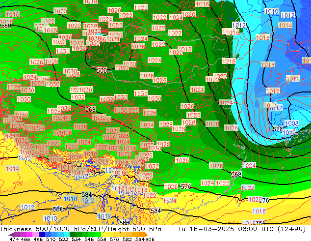Click the legend value '570'
The width and height of the screenshot is (311, 241).
coord(114,239)
